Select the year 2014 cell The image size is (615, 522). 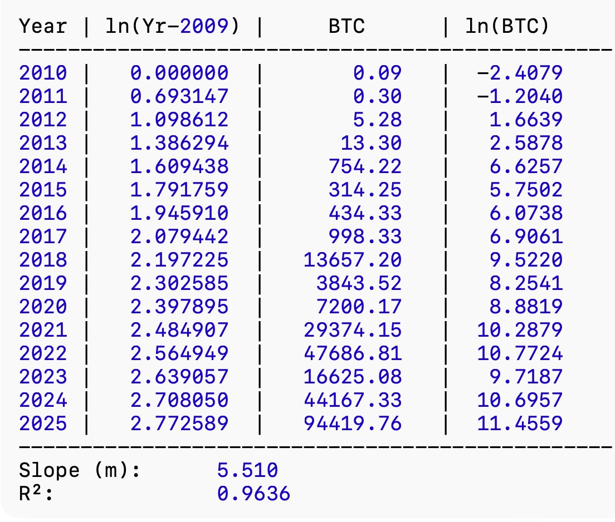(x=43, y=166)
